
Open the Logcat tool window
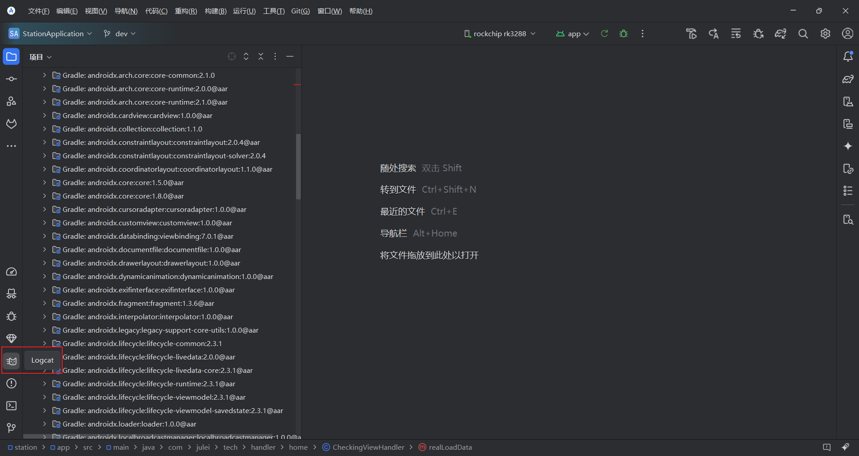tap(12, 361)
